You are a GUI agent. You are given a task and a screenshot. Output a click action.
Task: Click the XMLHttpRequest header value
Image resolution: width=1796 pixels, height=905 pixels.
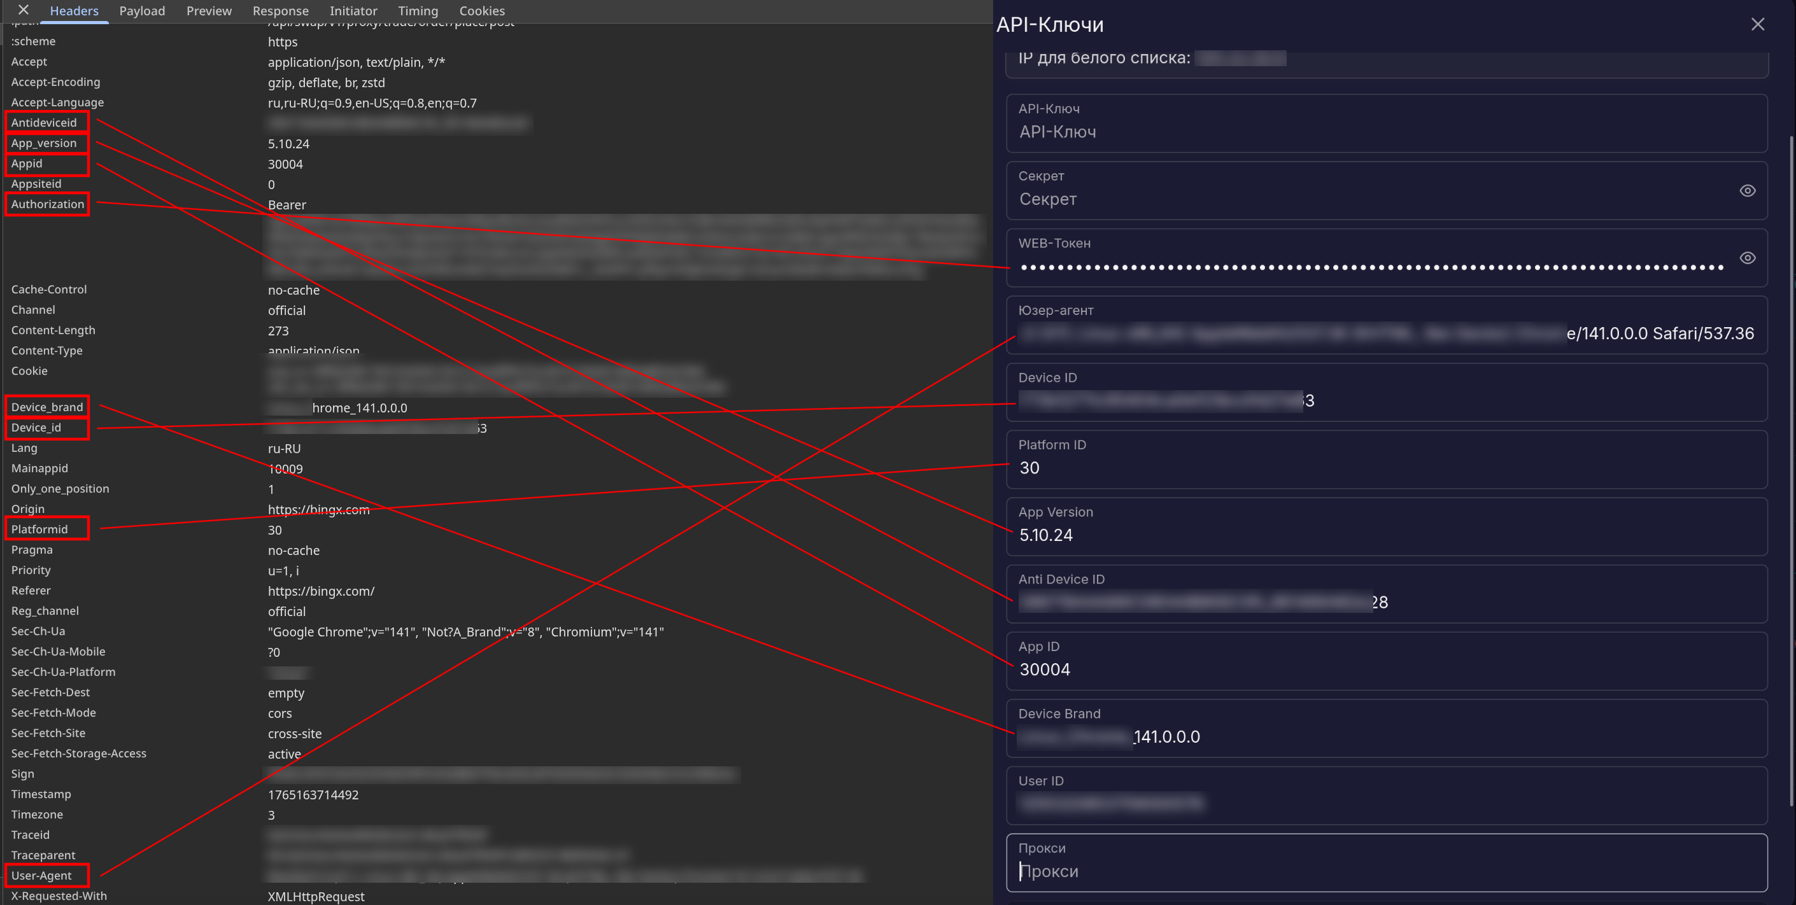click(x=316, y=896)
